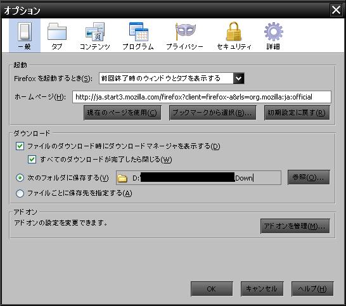The height and width of the screenshot is (306, 346).
Task: Confirm with the OK button
Action: 212,289
